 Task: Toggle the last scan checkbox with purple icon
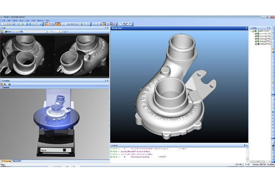tap(256, 44)
